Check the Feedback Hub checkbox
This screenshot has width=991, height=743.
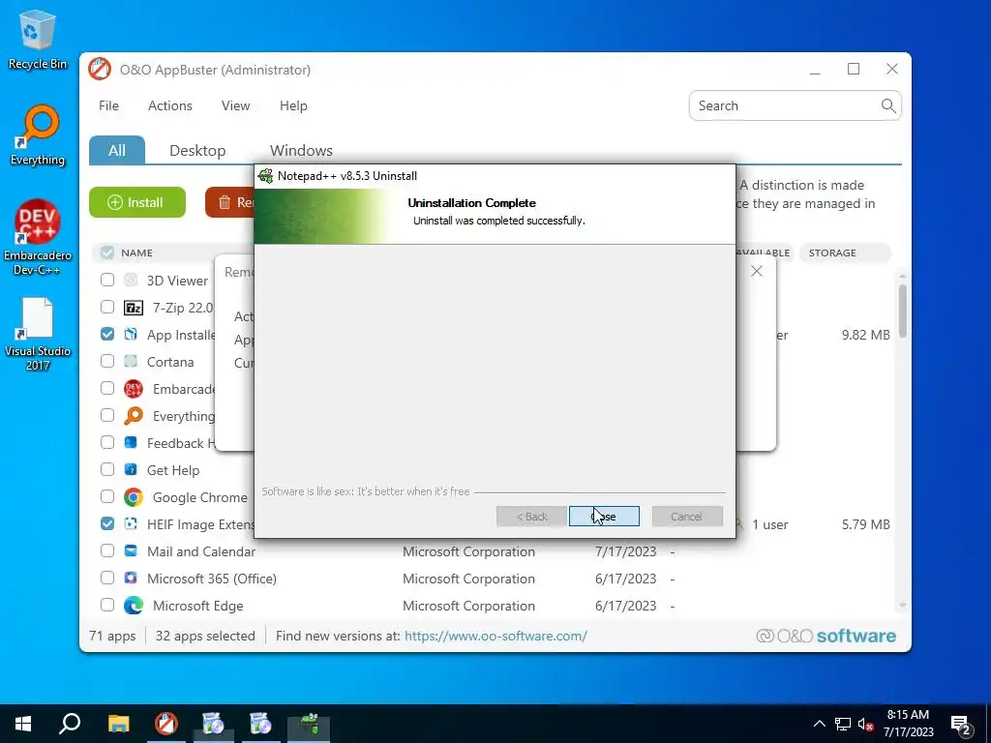coord(107,443)
